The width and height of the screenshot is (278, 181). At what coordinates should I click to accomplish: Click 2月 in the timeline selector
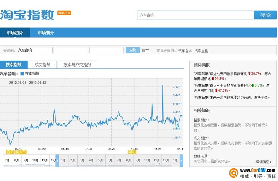[72, 160]
